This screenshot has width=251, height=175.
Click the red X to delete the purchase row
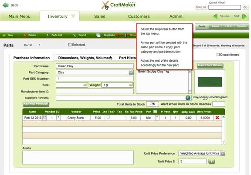(217, 118)
